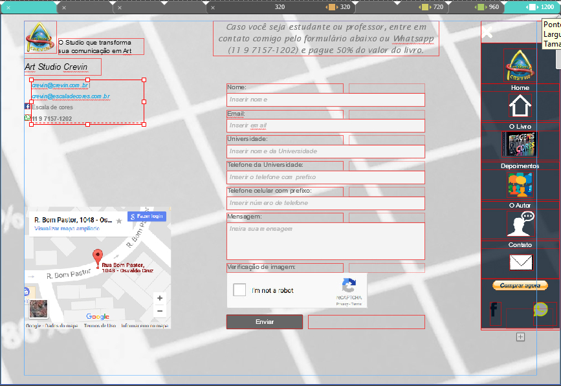
Task: Click the Comprar agora button
Action: point(520,285)
